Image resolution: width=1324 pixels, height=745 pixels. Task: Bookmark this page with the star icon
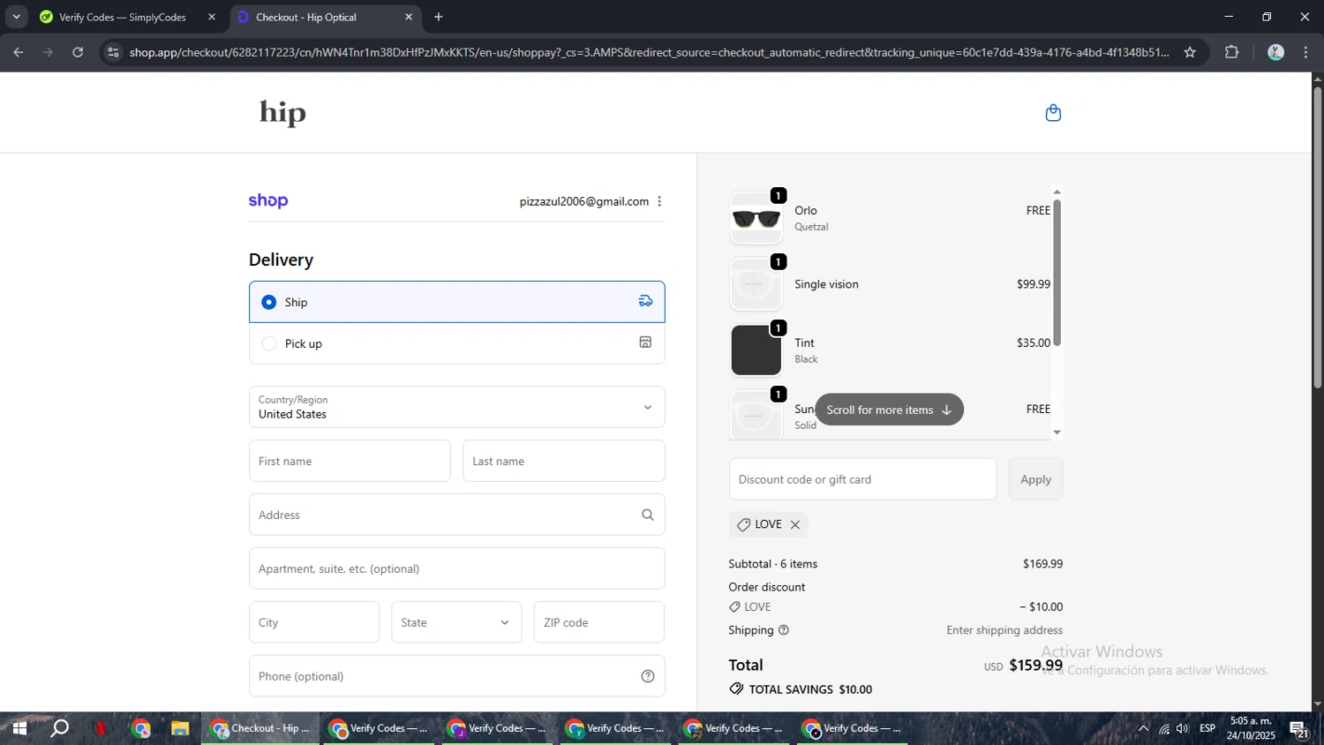click(1190, 52)
